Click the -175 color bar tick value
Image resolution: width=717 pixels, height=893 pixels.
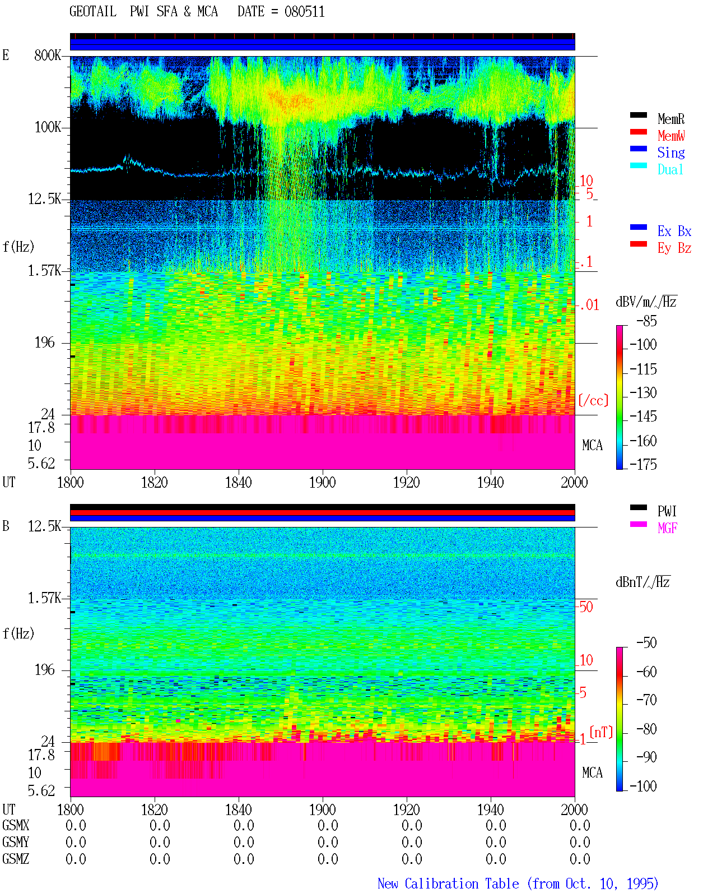tap(643, 464)
